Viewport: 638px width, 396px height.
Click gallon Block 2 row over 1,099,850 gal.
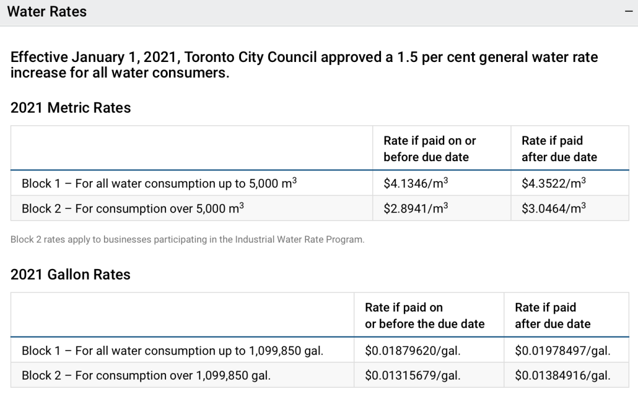pyautogui.click(x=146, y=375)
